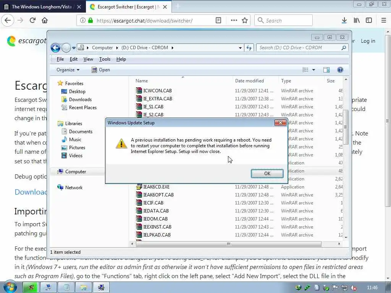Sort files by Date modified column

tap(249, 81)
